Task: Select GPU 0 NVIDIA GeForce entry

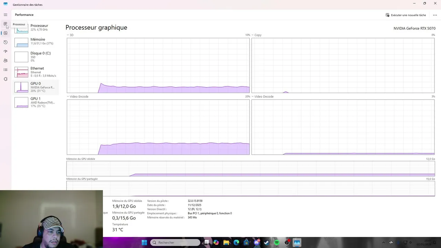Action: click(x=36, y=87)
